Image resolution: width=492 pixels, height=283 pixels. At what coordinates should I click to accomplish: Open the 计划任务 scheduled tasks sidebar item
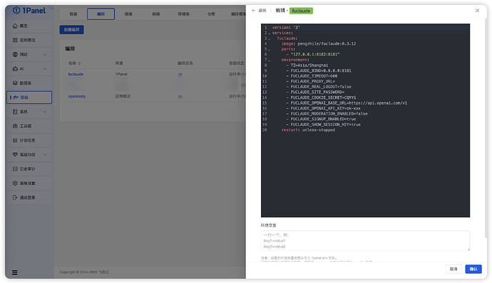coord(29,140)
